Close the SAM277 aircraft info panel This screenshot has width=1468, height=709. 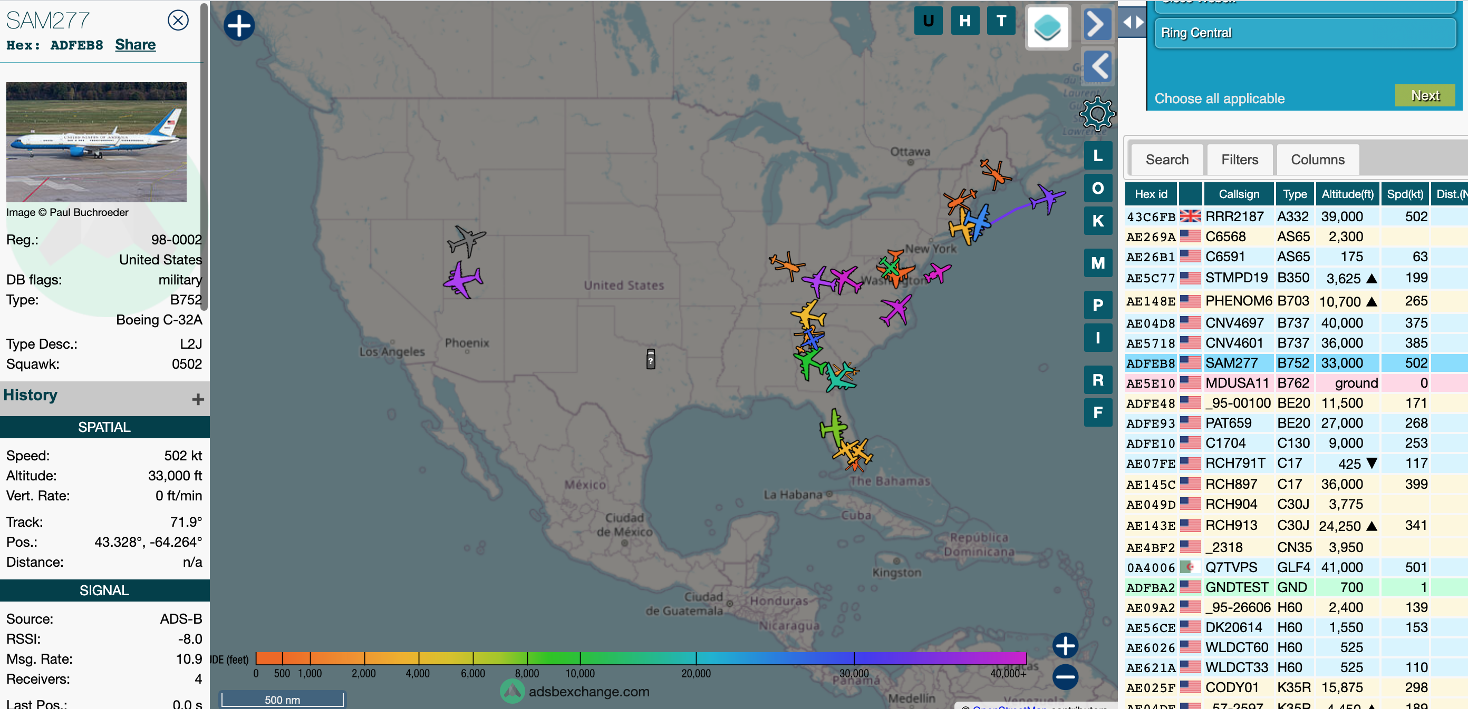tap(178, 21)
